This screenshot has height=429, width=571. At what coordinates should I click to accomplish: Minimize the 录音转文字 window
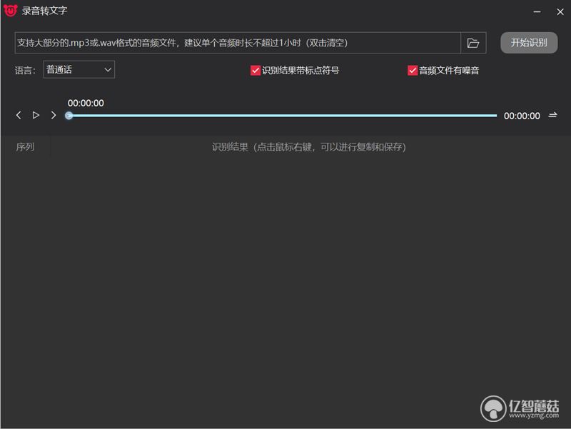(537, 11)
